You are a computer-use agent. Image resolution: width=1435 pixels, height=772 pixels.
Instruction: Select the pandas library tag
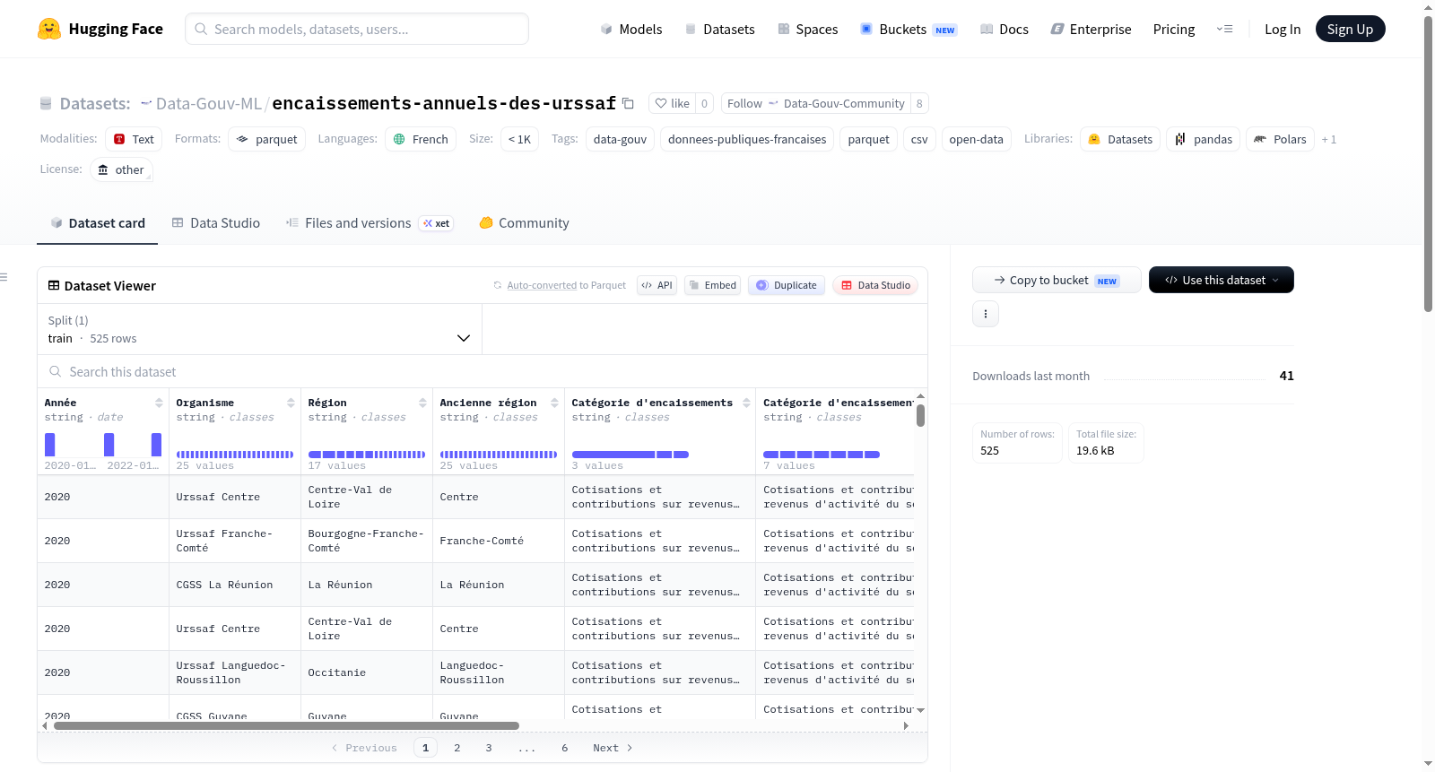pos(1204,139)
